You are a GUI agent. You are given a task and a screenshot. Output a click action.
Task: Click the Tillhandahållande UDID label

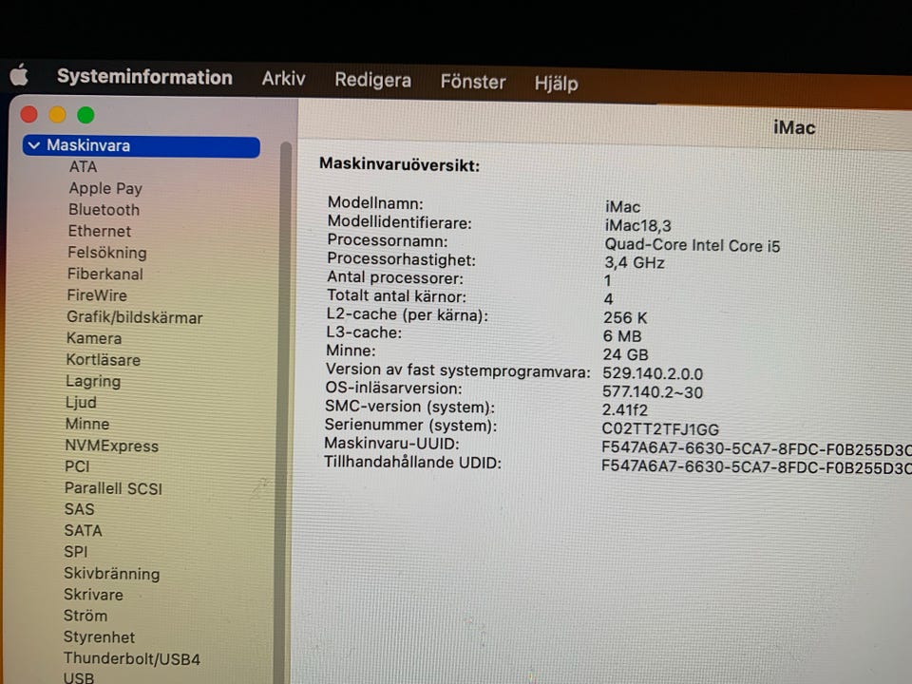tap(412, 463)
